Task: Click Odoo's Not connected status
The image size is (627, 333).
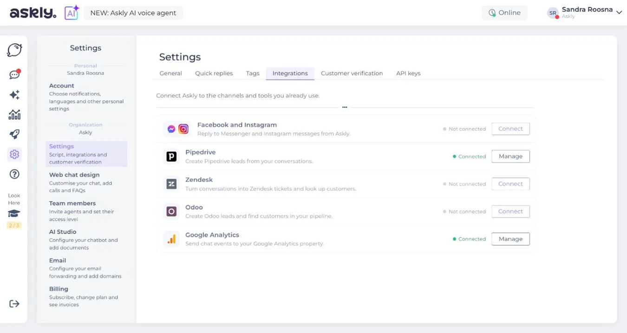Action: click(464, 211)
